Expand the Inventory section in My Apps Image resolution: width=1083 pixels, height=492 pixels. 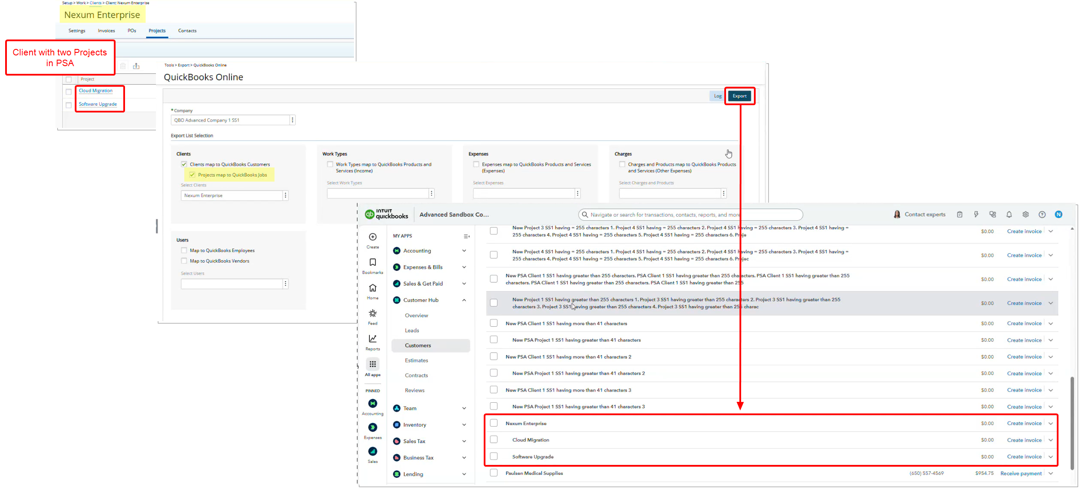[x=464, y=425]
